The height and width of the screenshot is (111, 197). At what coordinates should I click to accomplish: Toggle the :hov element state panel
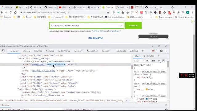(147, 61)
